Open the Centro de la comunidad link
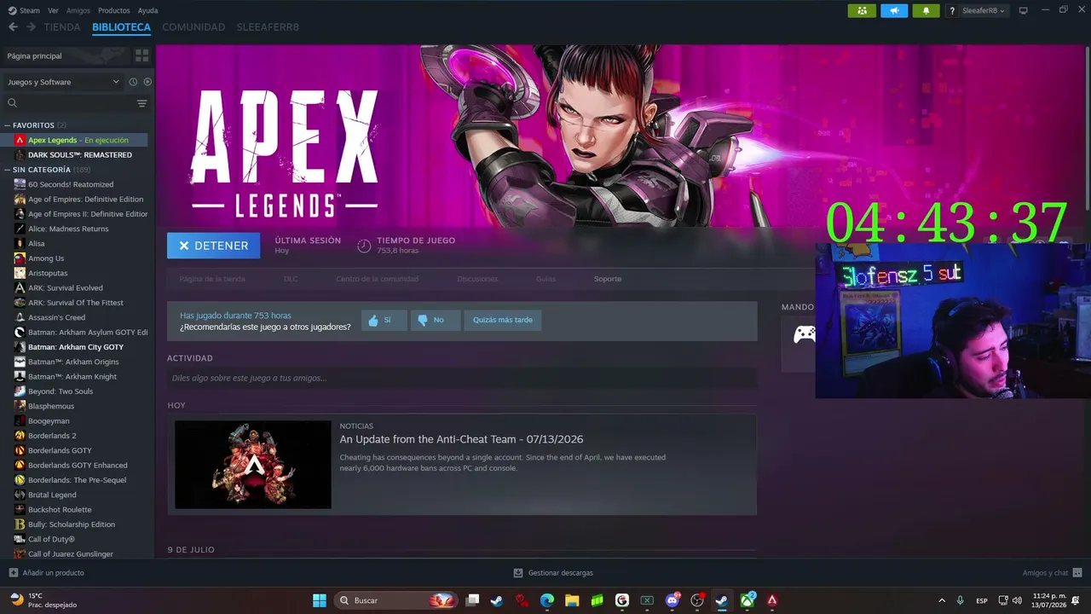 click(378, 279)
